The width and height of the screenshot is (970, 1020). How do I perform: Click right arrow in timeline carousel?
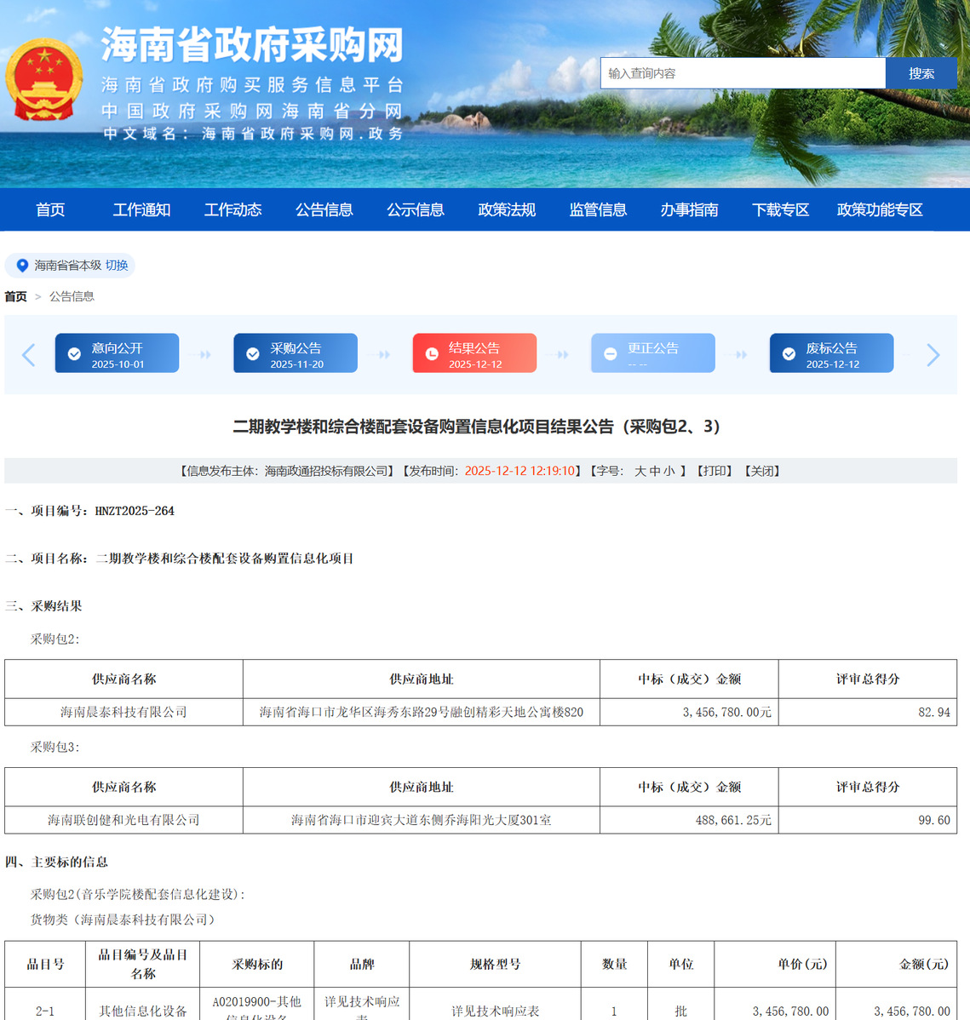[933, 354]
